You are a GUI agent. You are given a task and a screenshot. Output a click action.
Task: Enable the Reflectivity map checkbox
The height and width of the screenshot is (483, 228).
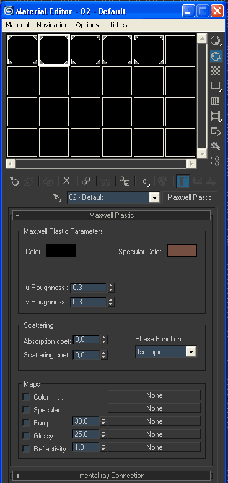[x=26, y=449]
